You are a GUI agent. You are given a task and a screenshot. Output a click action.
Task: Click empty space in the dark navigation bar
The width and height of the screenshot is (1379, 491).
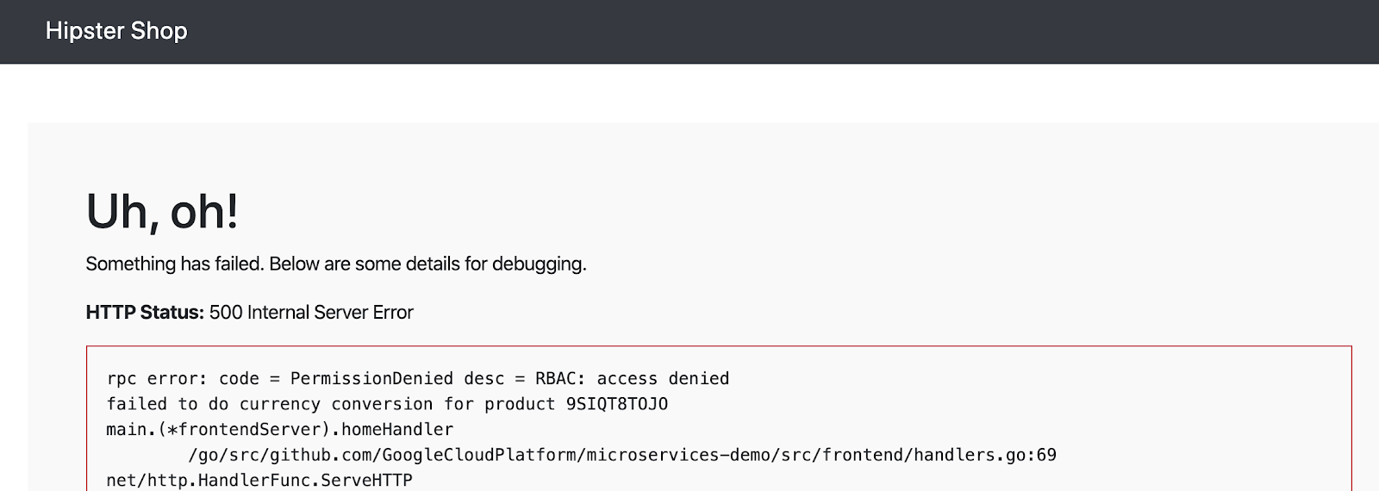(776, 31)
